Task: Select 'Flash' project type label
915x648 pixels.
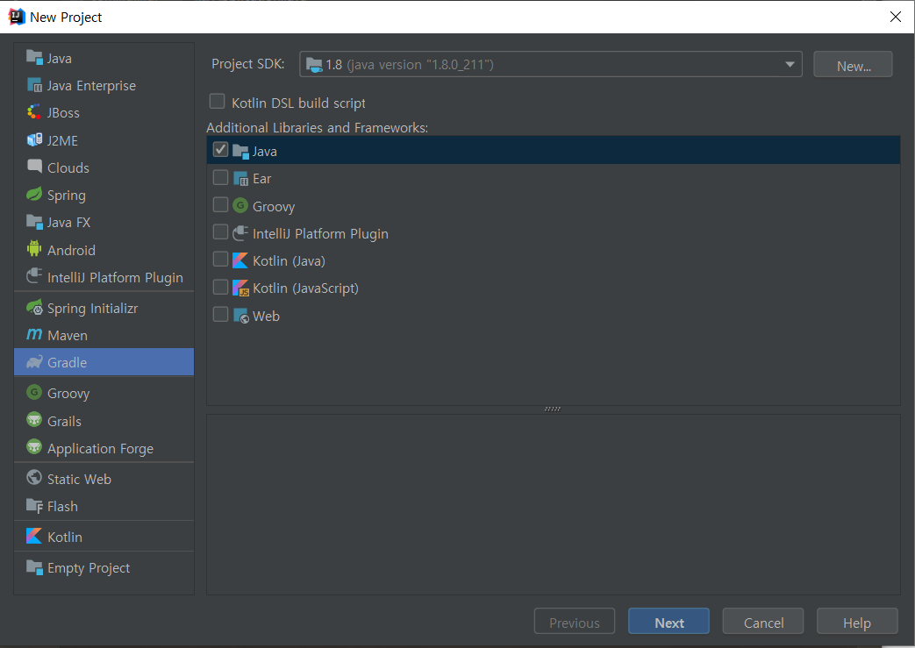Action: click(62, 506)
